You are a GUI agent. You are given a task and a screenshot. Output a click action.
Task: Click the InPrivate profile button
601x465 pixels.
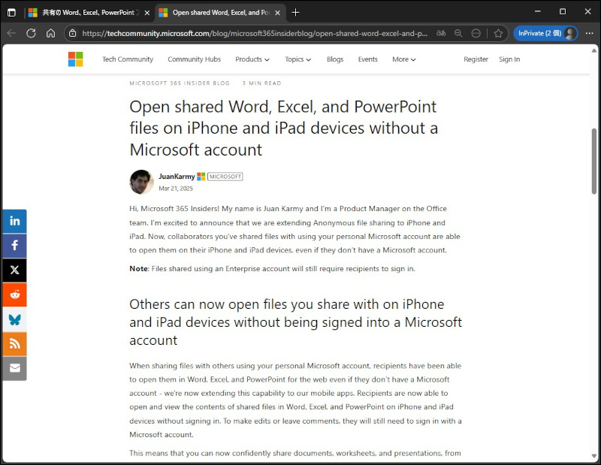(x=545, y=33)
